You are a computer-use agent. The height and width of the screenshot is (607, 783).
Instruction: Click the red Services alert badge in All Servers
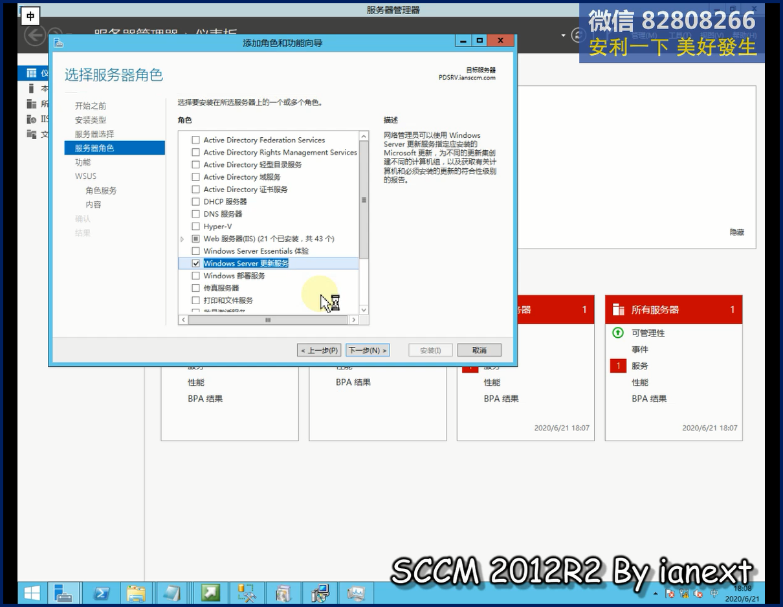[x=618, y=366]
